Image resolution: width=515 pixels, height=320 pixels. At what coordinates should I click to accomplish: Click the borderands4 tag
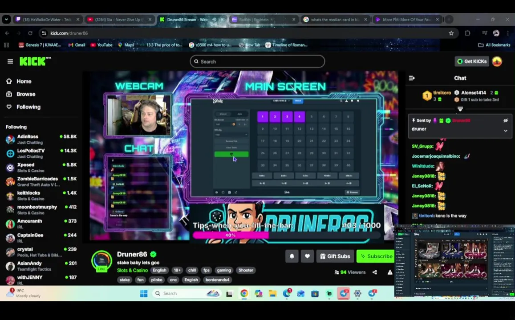coord(217,280)
